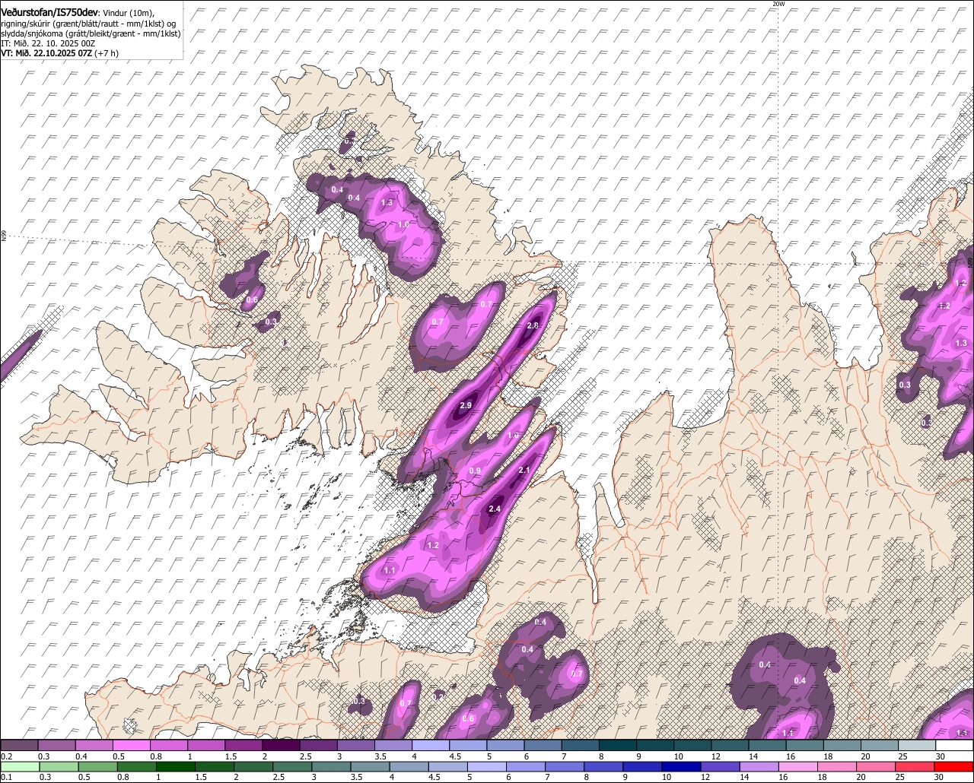Click the 25 label in the upper legend row
The height and width of the screenshot is (783, 974).
pyautogui.click(x=903, y=756)
